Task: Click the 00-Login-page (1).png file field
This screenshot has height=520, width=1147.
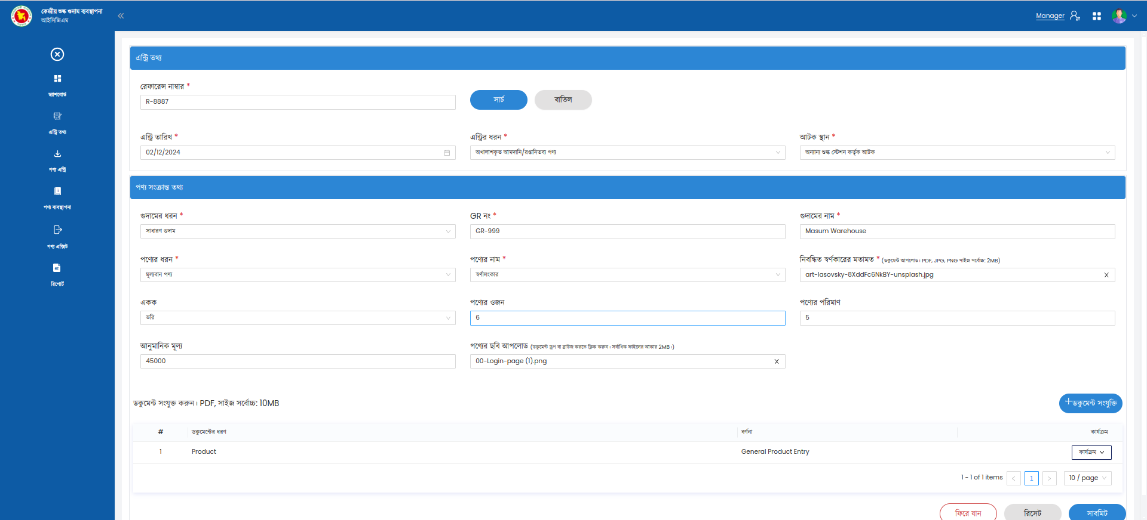Action: pos(628,361)
